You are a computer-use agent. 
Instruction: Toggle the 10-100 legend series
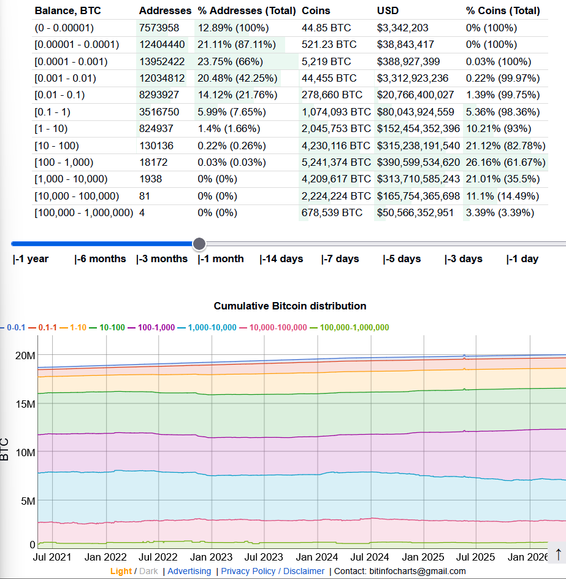click(x=107, y=327)
